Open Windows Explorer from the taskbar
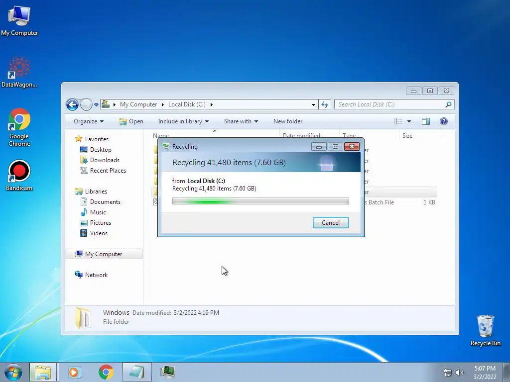The image size is (510, 382). pos(43,372)
